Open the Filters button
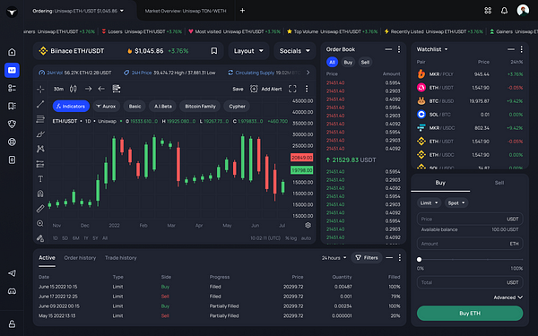The width and height of the screenshot is (538, 336). [367, 257]
